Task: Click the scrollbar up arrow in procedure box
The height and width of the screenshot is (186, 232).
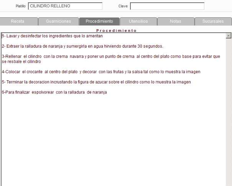Action: (229, 36)
